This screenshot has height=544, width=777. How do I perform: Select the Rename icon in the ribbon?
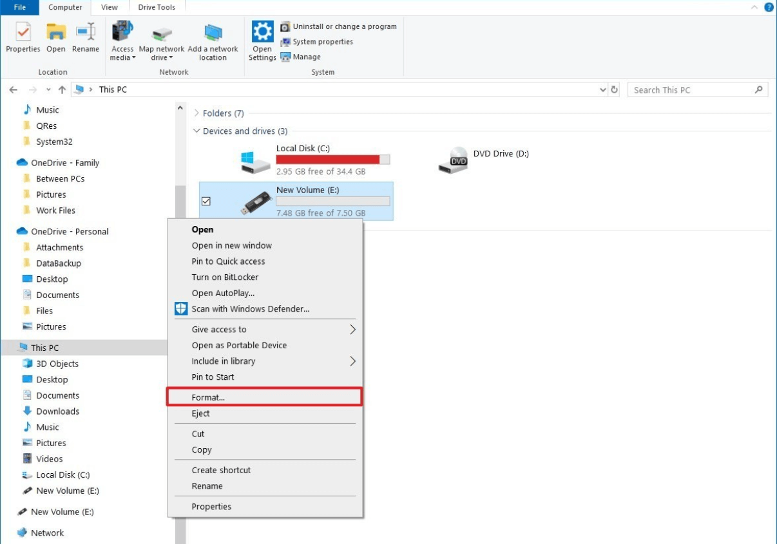pyautogui.click(x=86, y=40)
